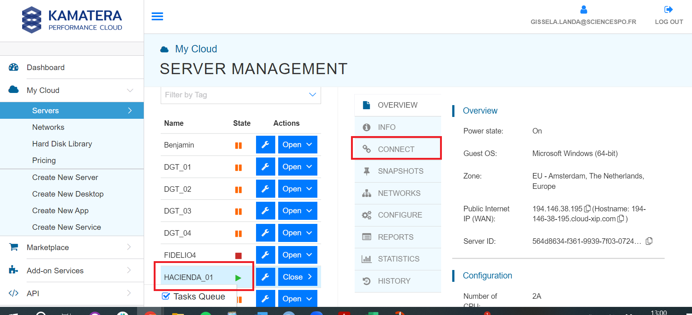Open Create New App page
Viewport: 692px width, 315px height.
tap(60, 211)
